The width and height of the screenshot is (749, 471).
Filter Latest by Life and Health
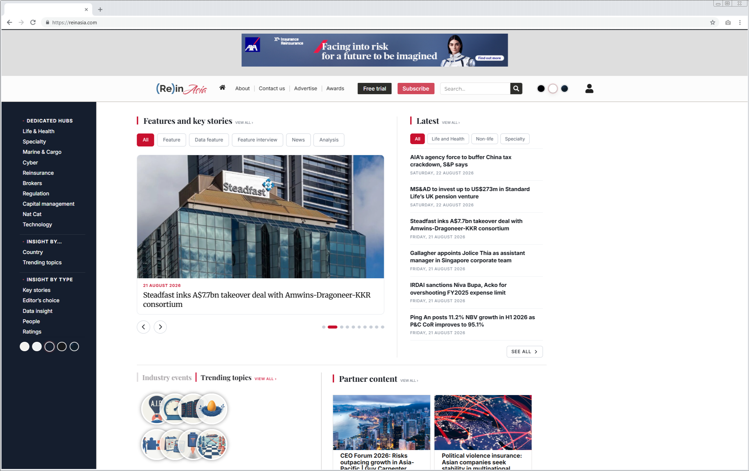pyautogui.click(x=448, y=139)
